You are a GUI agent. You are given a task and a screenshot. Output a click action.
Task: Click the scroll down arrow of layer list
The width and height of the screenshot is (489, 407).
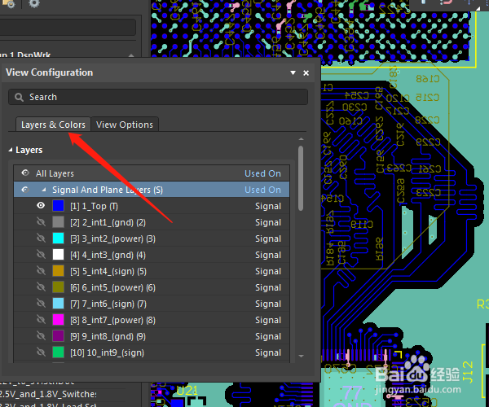(x=301, y=356)
